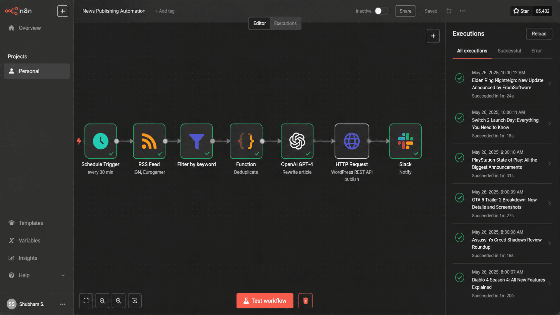The image size is (560, 315).
Task: Click the RSS Feed output connector
Action: point(165,141)
